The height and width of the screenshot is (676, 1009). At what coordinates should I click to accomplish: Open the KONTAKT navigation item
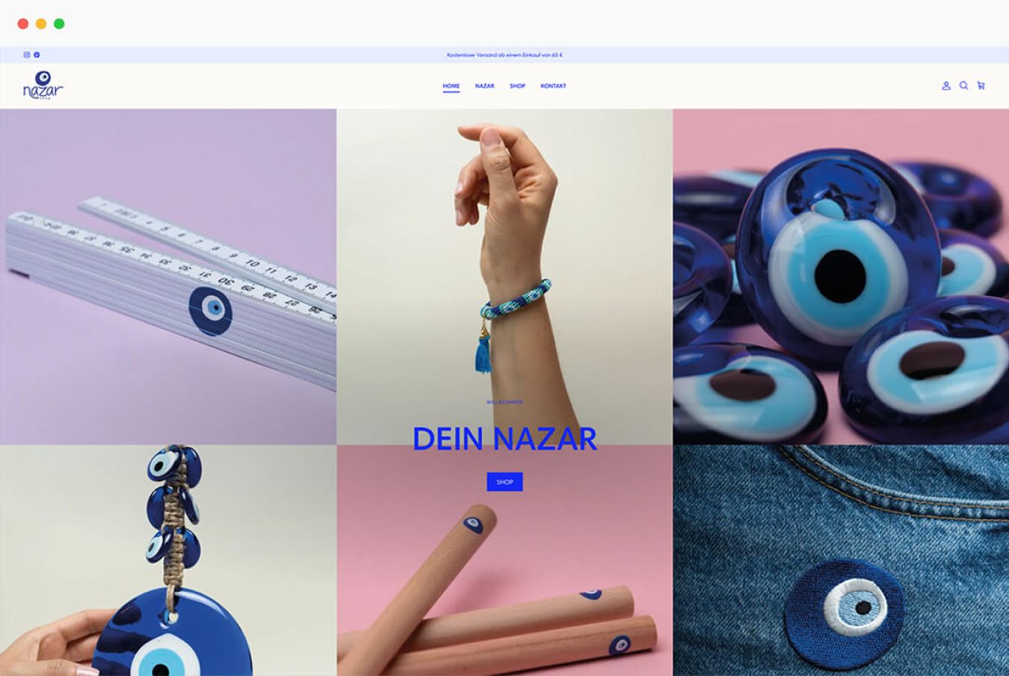pos(553,86)
